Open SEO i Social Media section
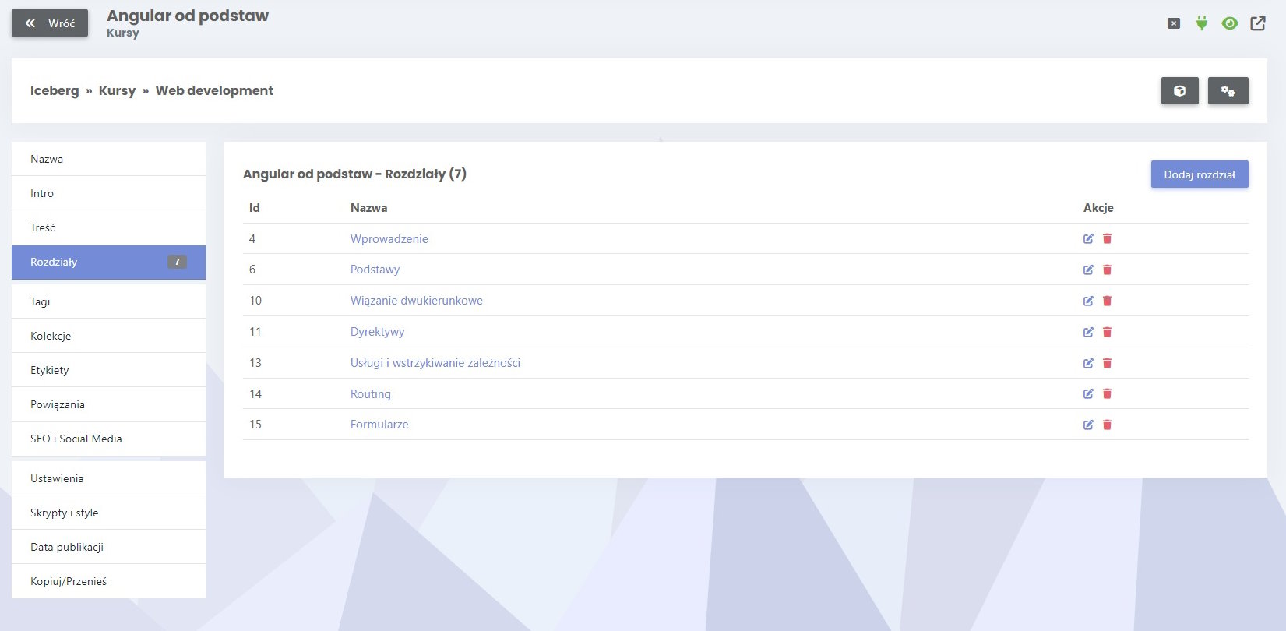The width and height of the screenshot is (1286, 631). tap(108, 439)
